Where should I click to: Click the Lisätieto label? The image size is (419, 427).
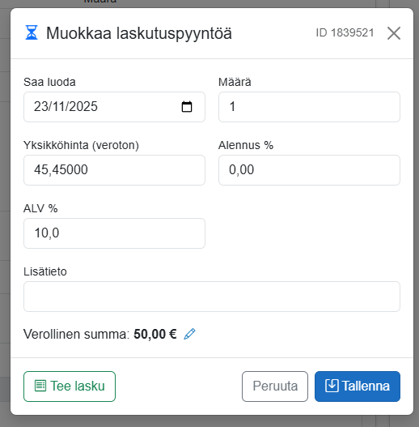[x=45, y=271]
